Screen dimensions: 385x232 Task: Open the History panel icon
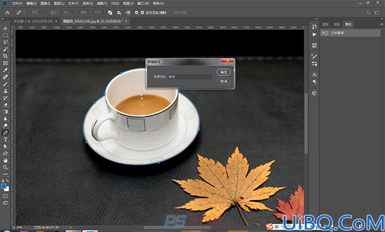[314, 26]
